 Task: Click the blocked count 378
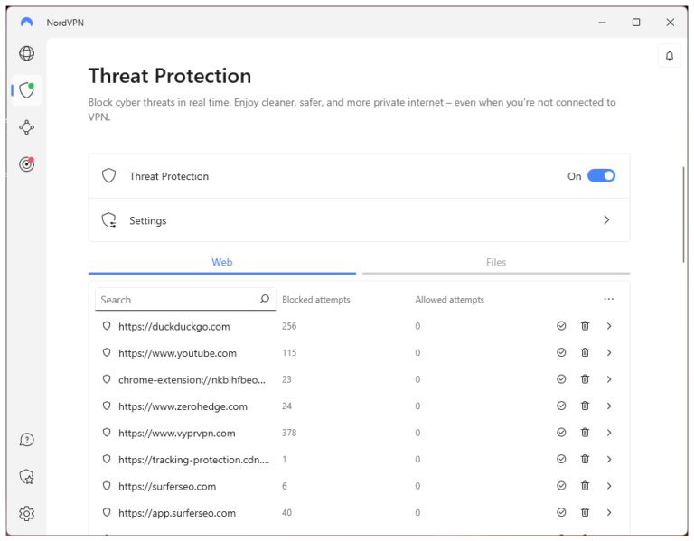[x=289, y=433]
